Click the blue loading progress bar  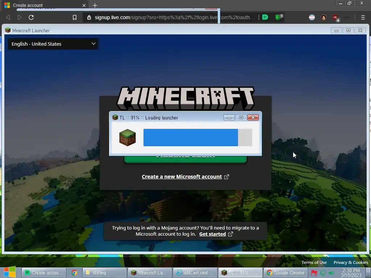point(191,138)
